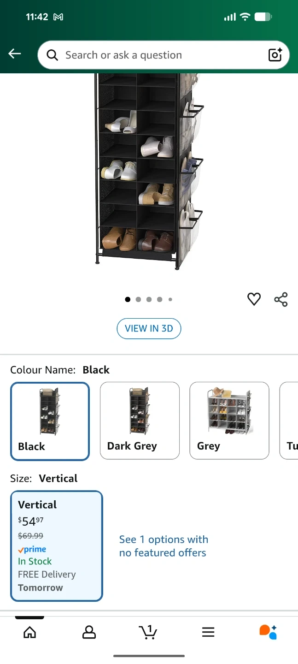Viewport: 298px width, 664px height.
Task: Jump to the second image dot
Action: click(x=138, y=299)
